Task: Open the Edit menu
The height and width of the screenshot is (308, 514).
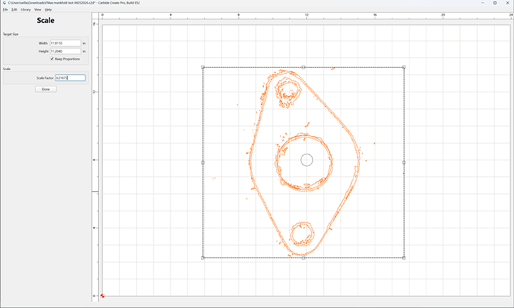Action: 14,10
